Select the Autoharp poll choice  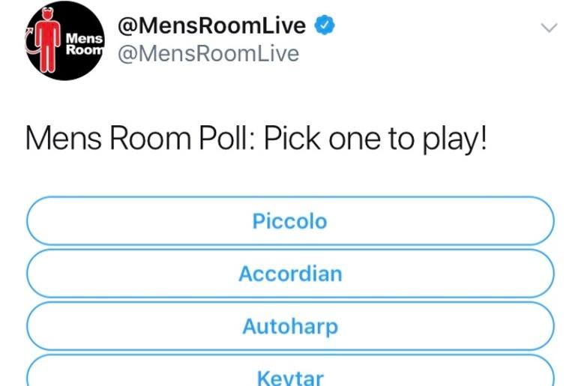pos(290,326)
